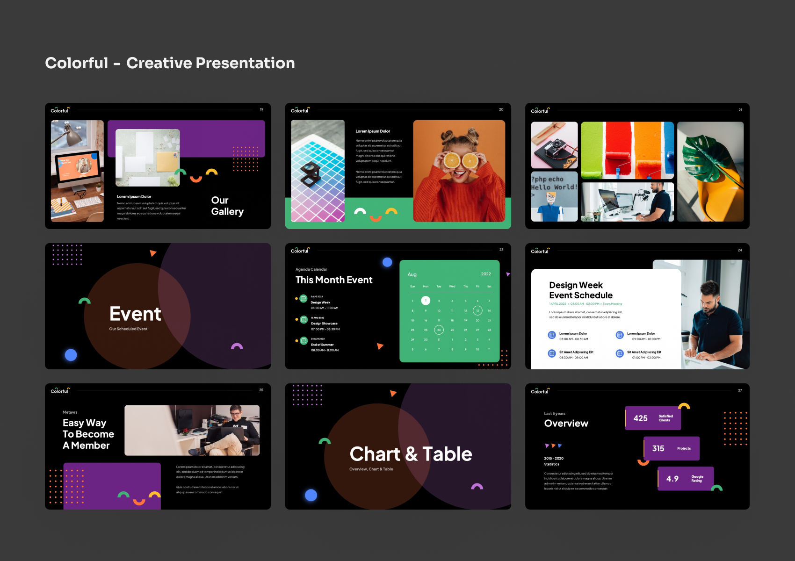Screen dimensions: 795x561
Task: Click the Colorful logo on the Agenda Calendar slide
Action: 299,251
